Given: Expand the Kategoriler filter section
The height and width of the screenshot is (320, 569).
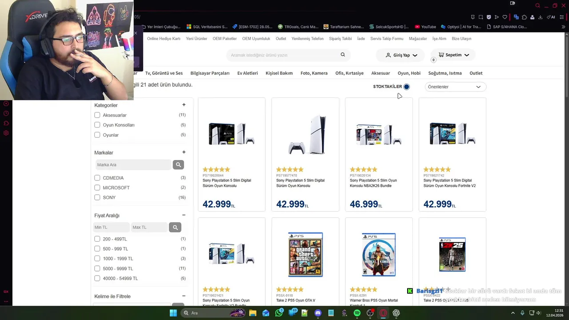Looking at the screenshot, I should click(184, 105).
